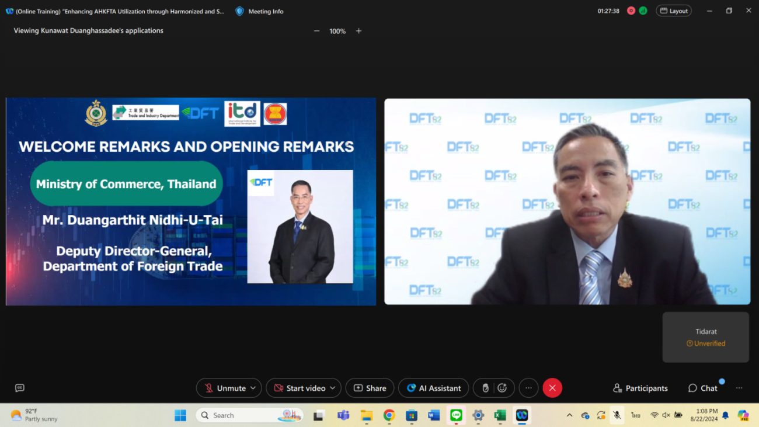Click the speaker's video feed
Image resolution: width=759 pixels, height=427 pixels.
567,202
